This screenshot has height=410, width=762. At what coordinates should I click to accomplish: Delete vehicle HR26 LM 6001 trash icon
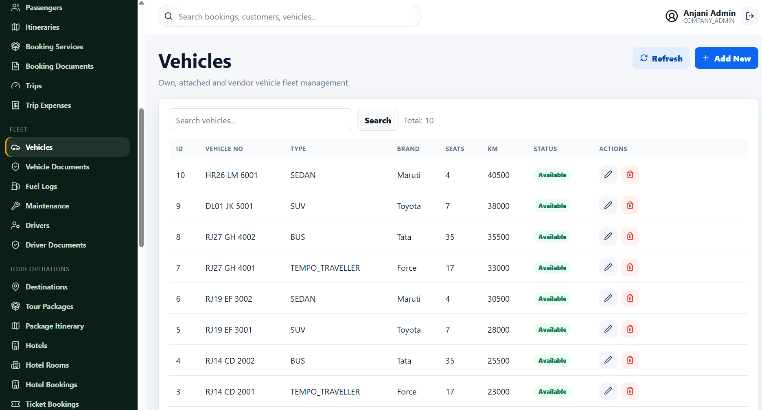click(x=630, y=175)
